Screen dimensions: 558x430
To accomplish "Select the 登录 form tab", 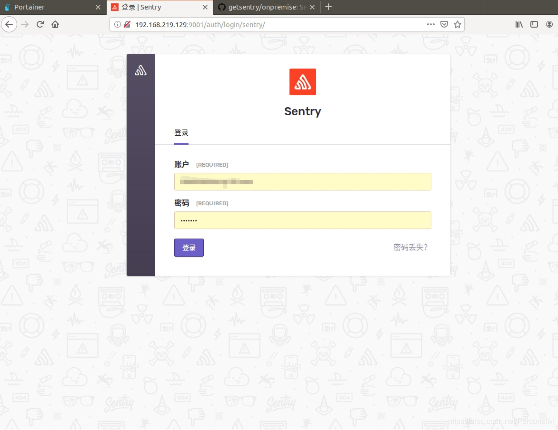I will 181,133.
